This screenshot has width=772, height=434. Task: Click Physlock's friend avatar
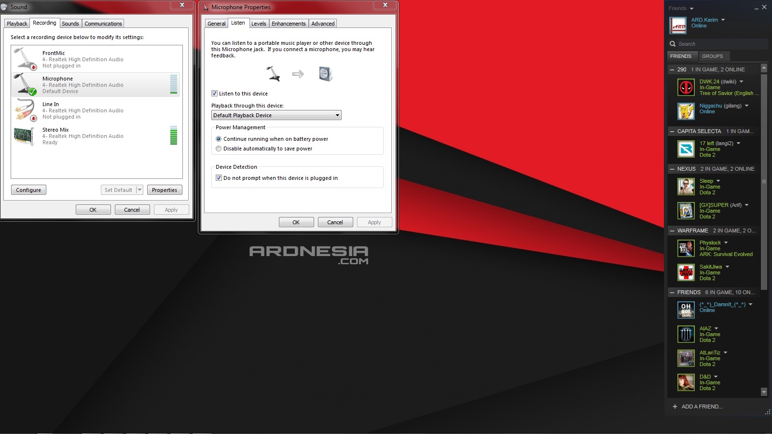(686, 248)
